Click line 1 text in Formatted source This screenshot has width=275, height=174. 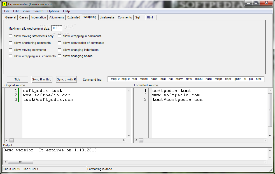[x=172, y=90]
